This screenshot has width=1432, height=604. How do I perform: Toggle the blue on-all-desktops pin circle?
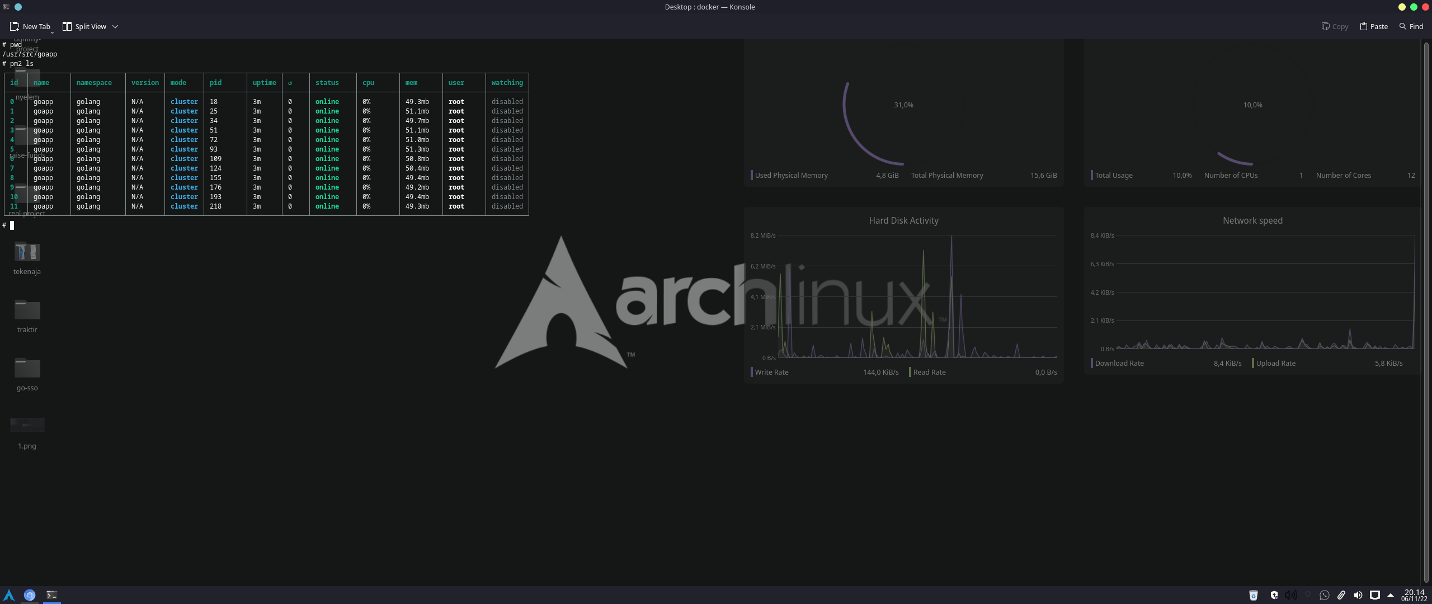(18, 7)
